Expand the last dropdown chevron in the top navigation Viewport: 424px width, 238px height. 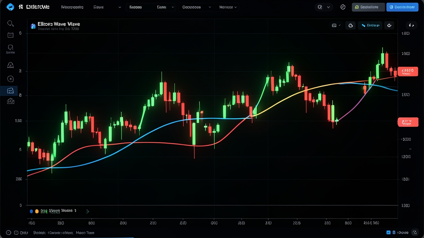pyautogui.click(x=236, y=7)
